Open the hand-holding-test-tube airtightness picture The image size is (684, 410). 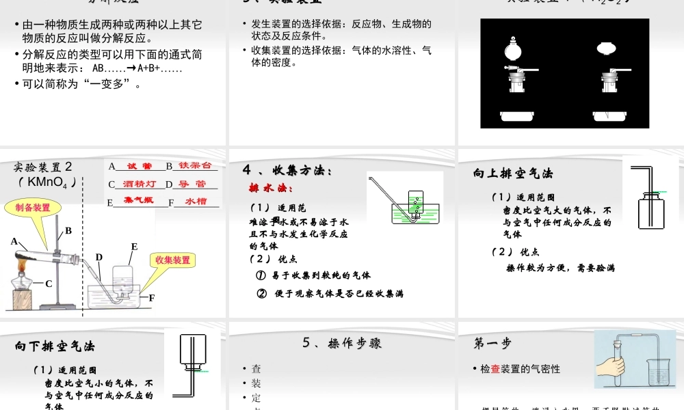(x=635, y=359)
